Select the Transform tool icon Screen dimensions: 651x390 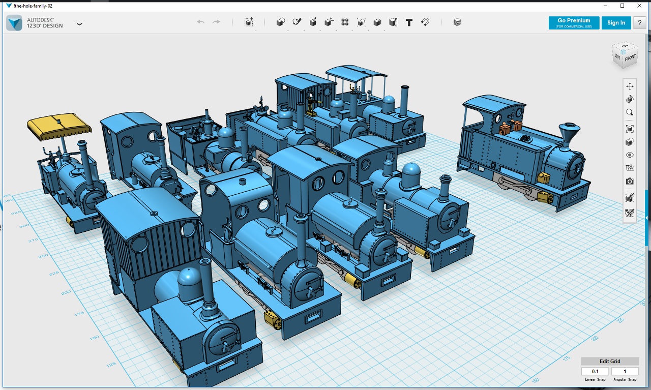[249, 22]
